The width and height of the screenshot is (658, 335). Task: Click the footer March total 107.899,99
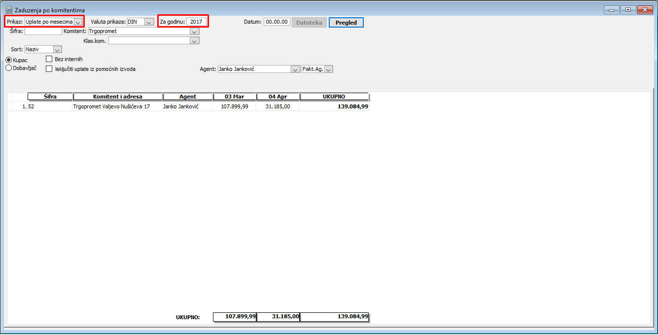(x=235, y=317)
